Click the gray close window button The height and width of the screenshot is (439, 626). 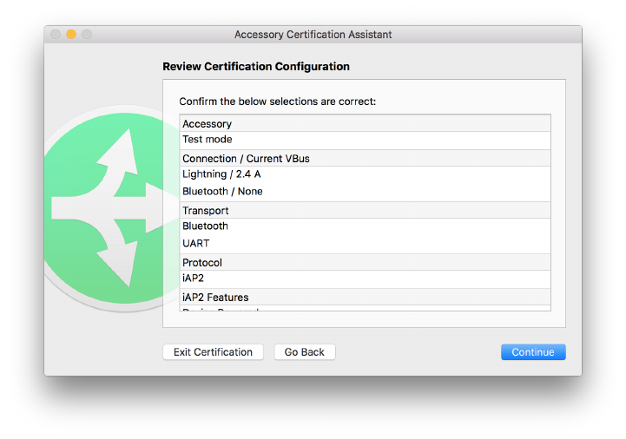pos(56,35)
